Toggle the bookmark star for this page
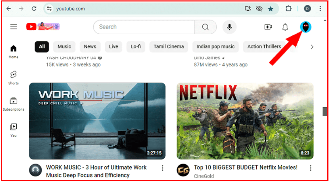This screenshot has width=329, height=182. click(x=271, y=9)
